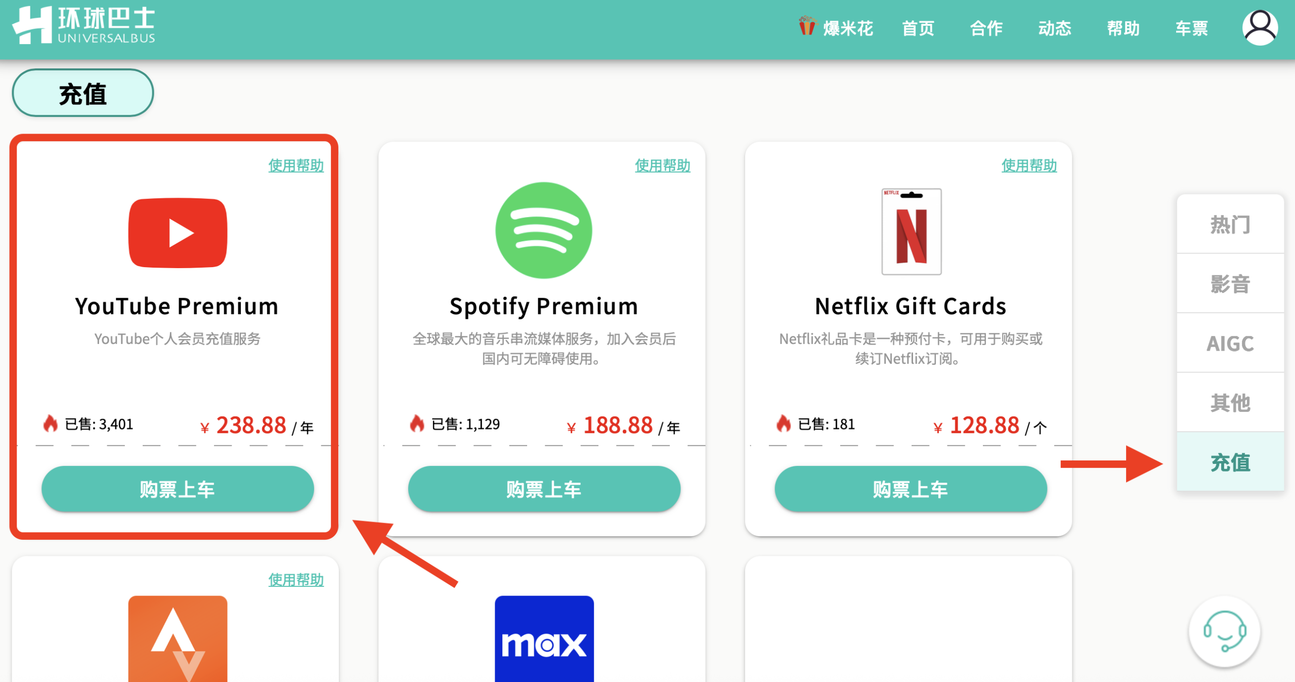Click the Netflix gift card image
Image resolution: width=1295 pixels, height=682 pixels.
tap(911, 232)
